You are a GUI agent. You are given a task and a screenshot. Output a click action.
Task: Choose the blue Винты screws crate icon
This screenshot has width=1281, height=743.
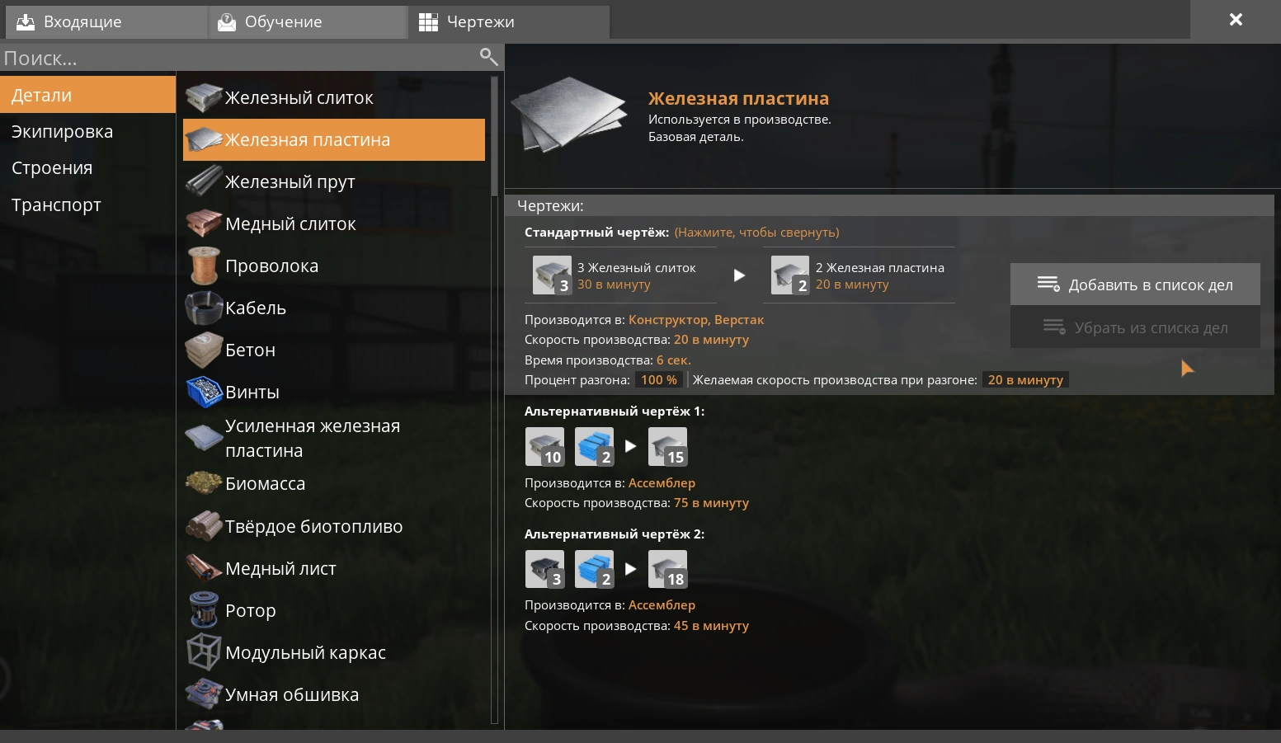pyautogui.click(x=204, y=392)
